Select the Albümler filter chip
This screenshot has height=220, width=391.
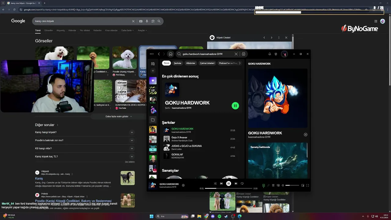(x=191, y=63)
